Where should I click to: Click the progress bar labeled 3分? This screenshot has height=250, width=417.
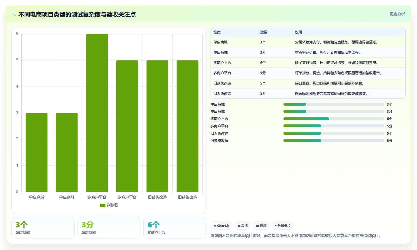click(x=334, y=112)
